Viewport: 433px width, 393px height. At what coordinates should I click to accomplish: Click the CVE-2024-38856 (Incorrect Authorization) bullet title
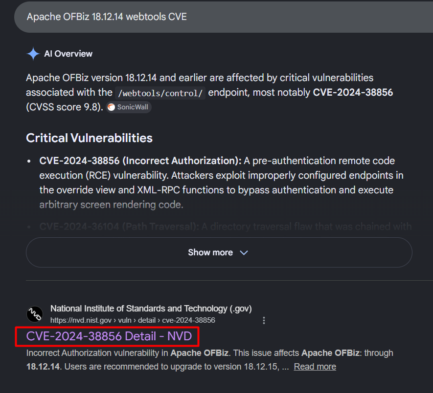(x=140, y=161)
